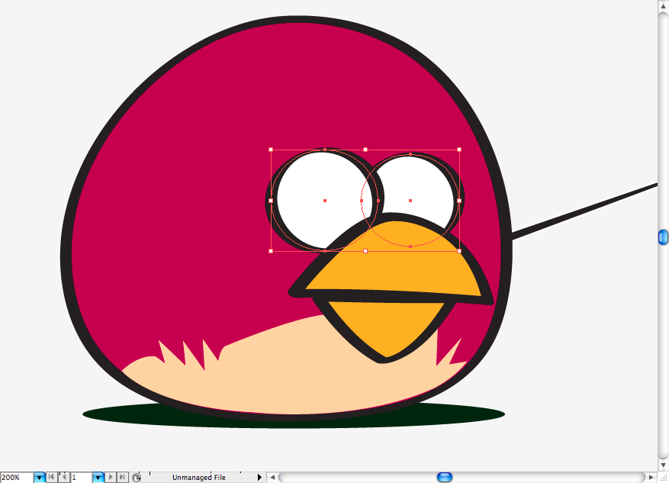This screenshot has width=669, height=483.
Task: Select the black tail line
Action: click(x=584, y=211)
